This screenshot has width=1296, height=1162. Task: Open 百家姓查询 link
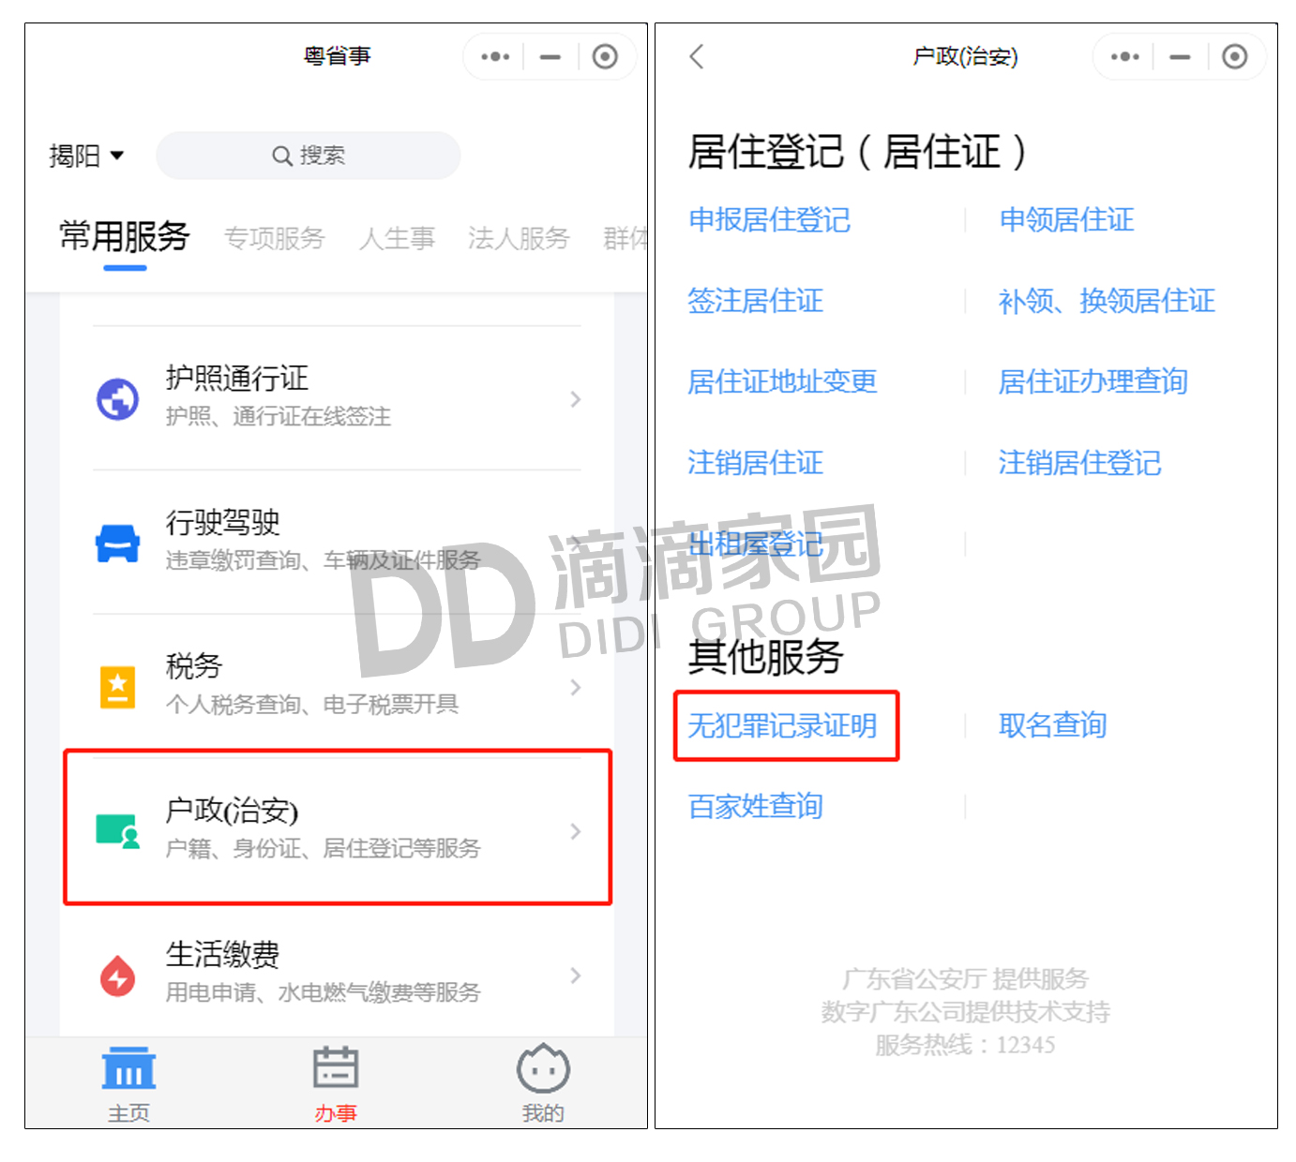point(756,806)
